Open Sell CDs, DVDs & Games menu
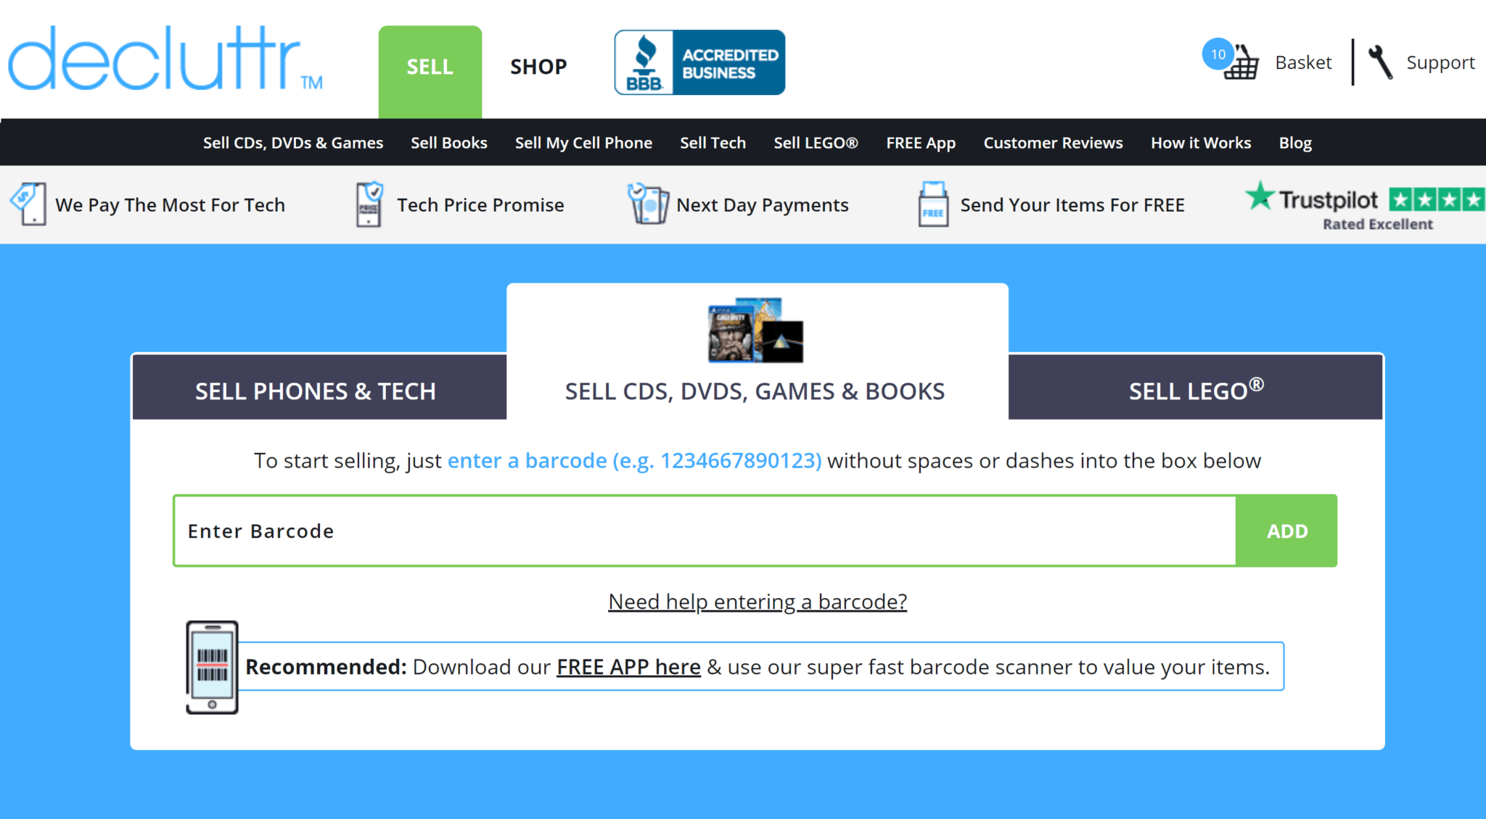This screenshot has width=1486, height=819. pyautogui.click(x=293, y=143)
